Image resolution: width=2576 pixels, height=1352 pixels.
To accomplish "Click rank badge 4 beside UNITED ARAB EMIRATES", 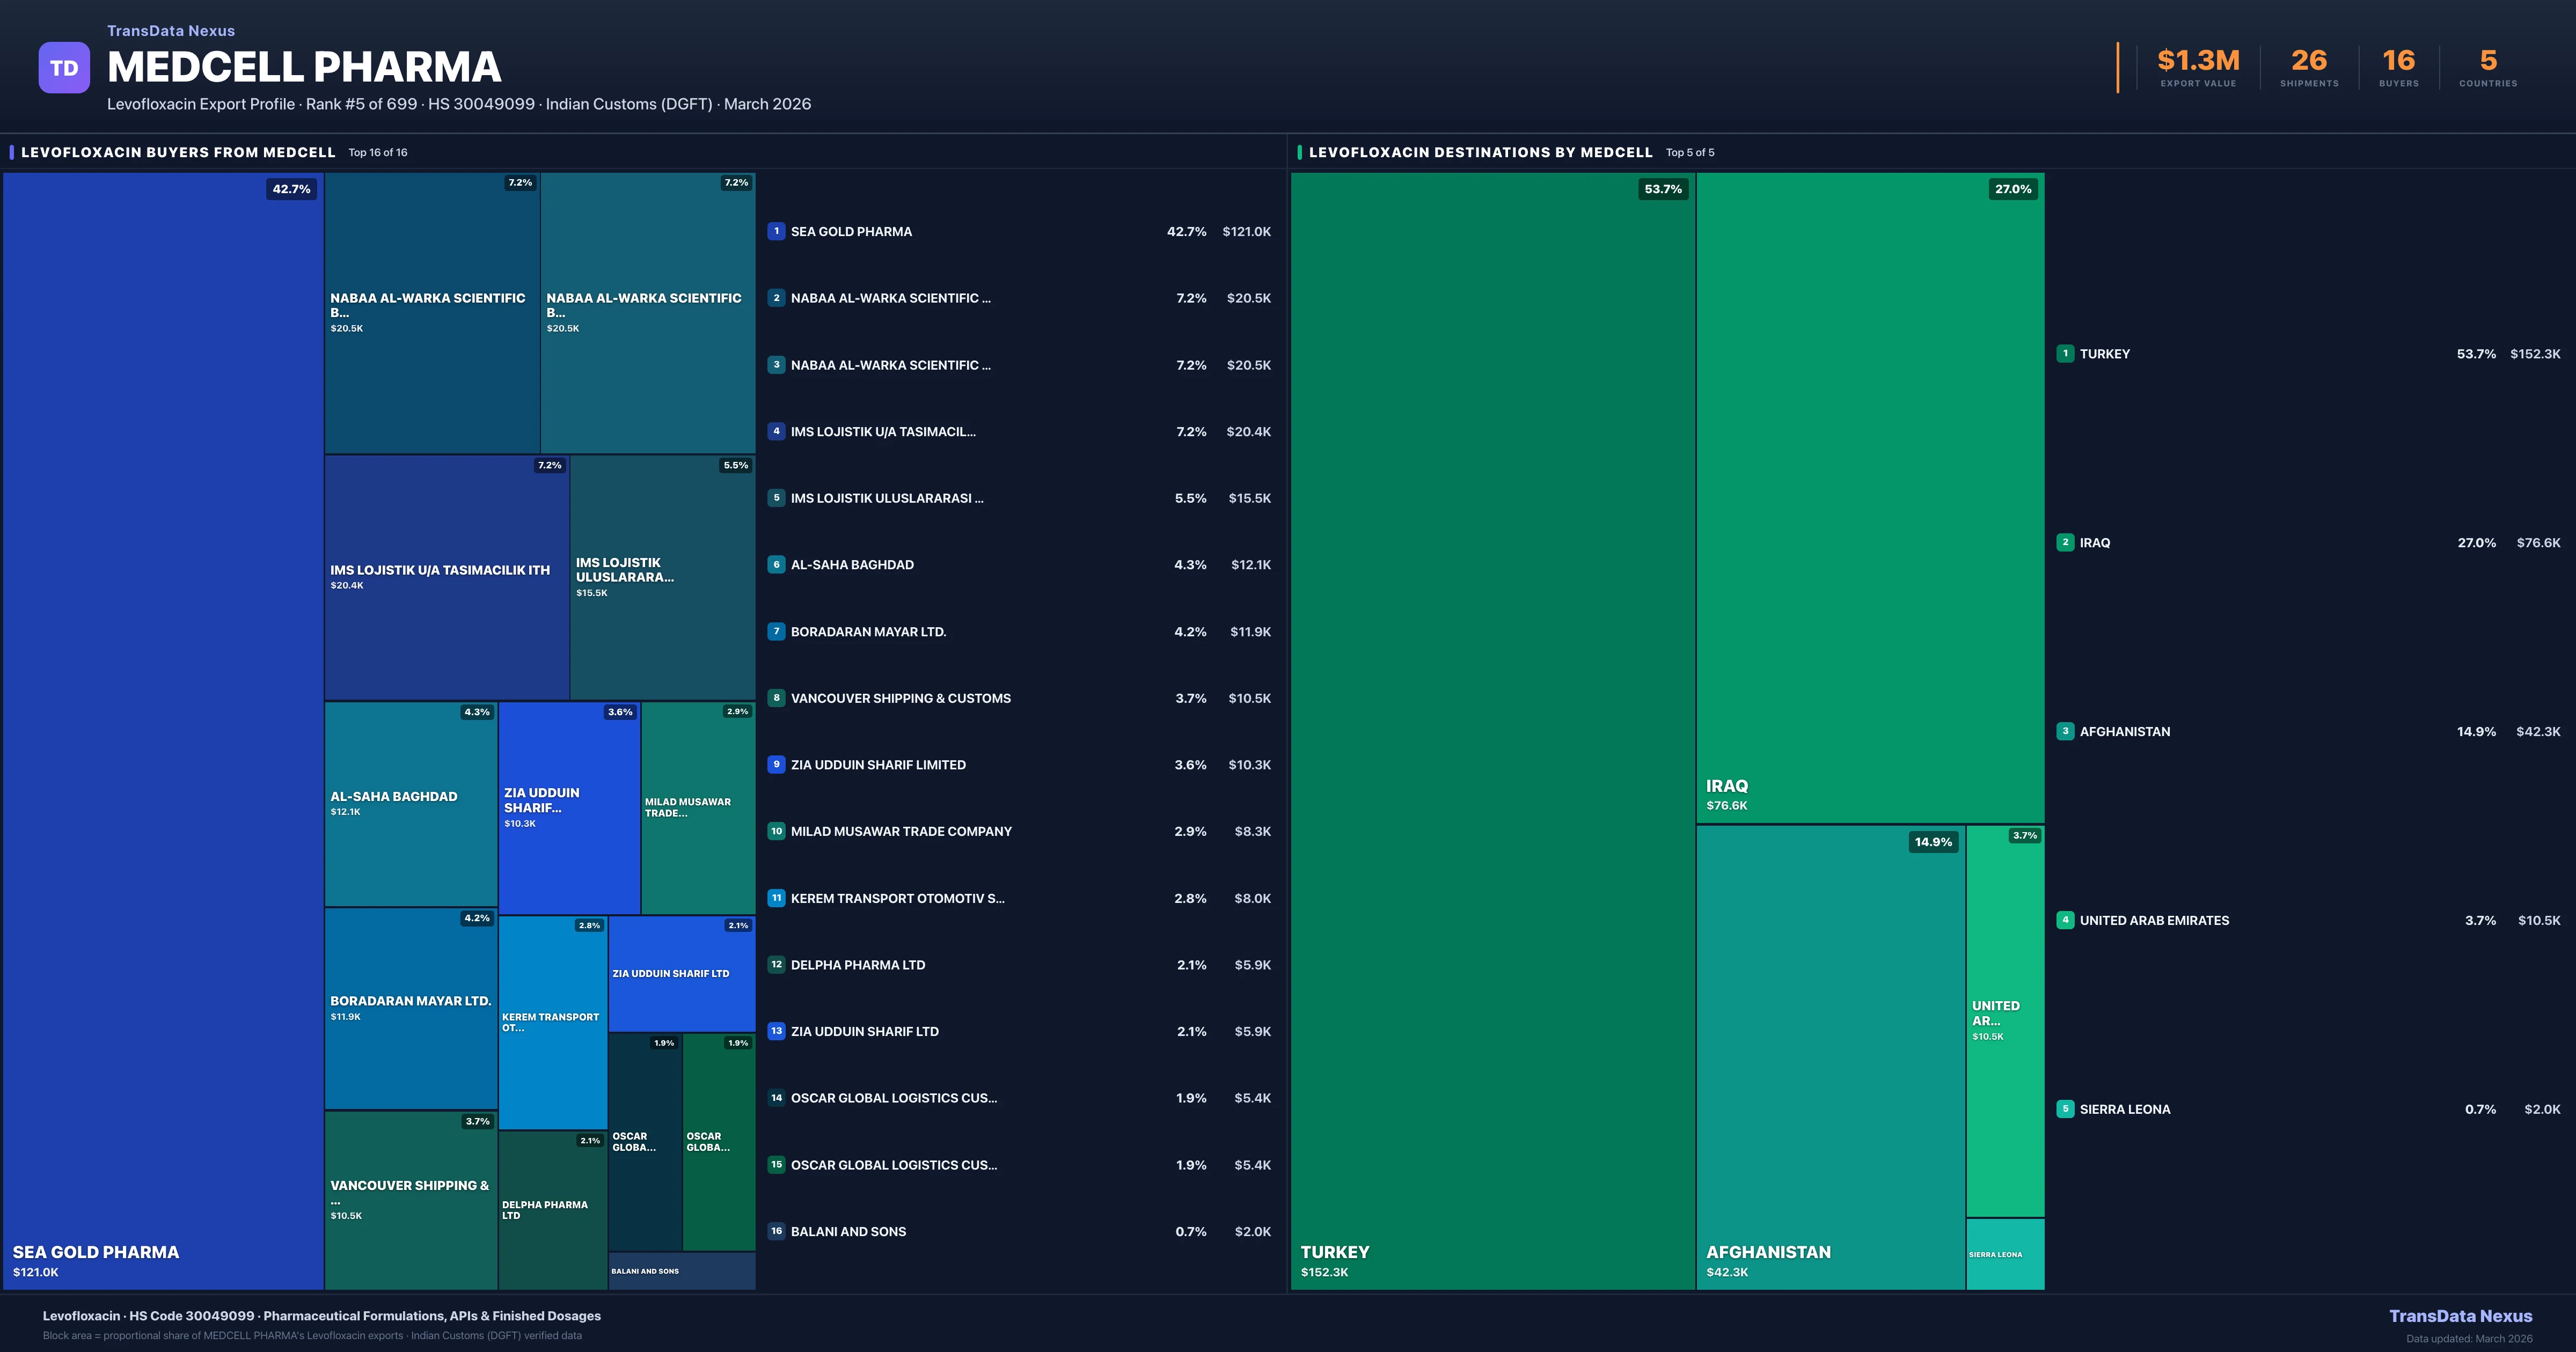I will (x=2065, y=920).
